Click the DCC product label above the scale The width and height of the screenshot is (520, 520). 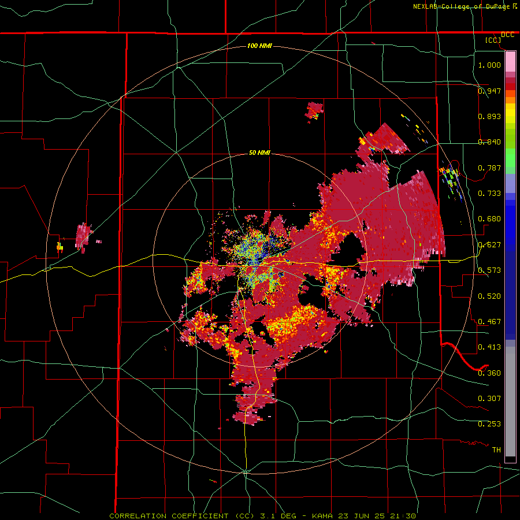(x=507, y=35)
